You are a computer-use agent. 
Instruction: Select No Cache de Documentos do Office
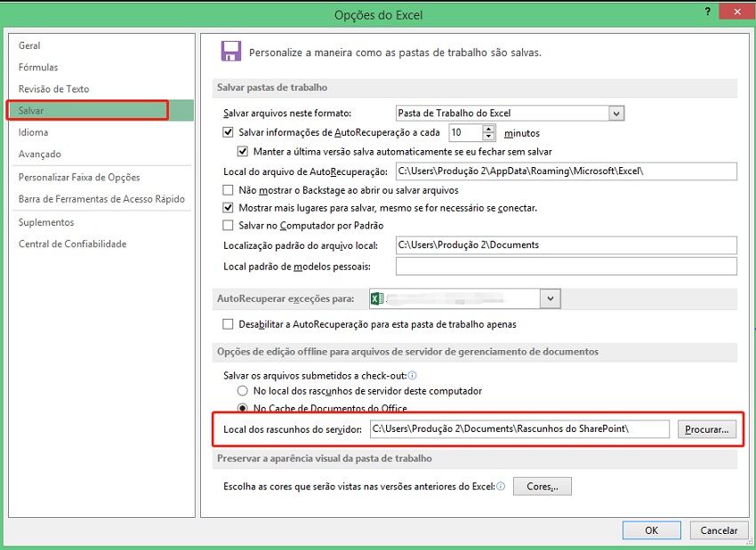(243, 408)
